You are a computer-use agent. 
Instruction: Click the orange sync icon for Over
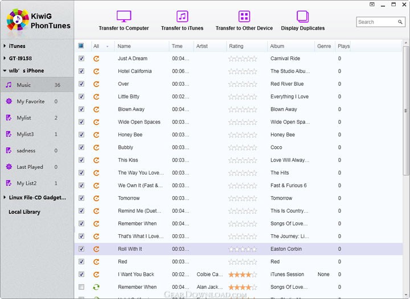tap(96, 84)
